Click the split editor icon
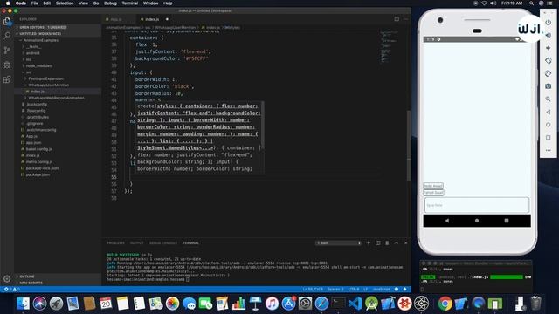This screenshot has width=559, height=314. 397,19
